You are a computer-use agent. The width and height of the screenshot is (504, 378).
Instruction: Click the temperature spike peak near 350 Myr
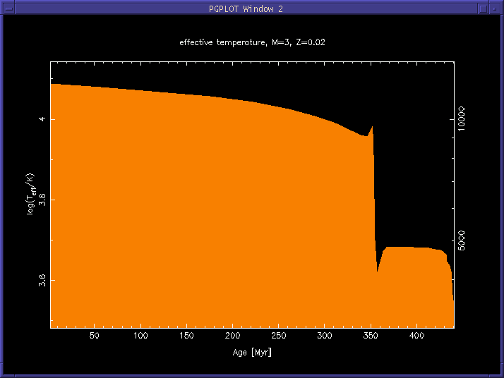point(372,127)
